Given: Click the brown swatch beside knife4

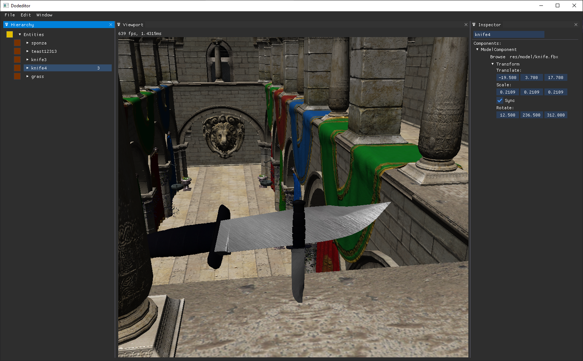Looking at the screenshot, I should (17, 68).
